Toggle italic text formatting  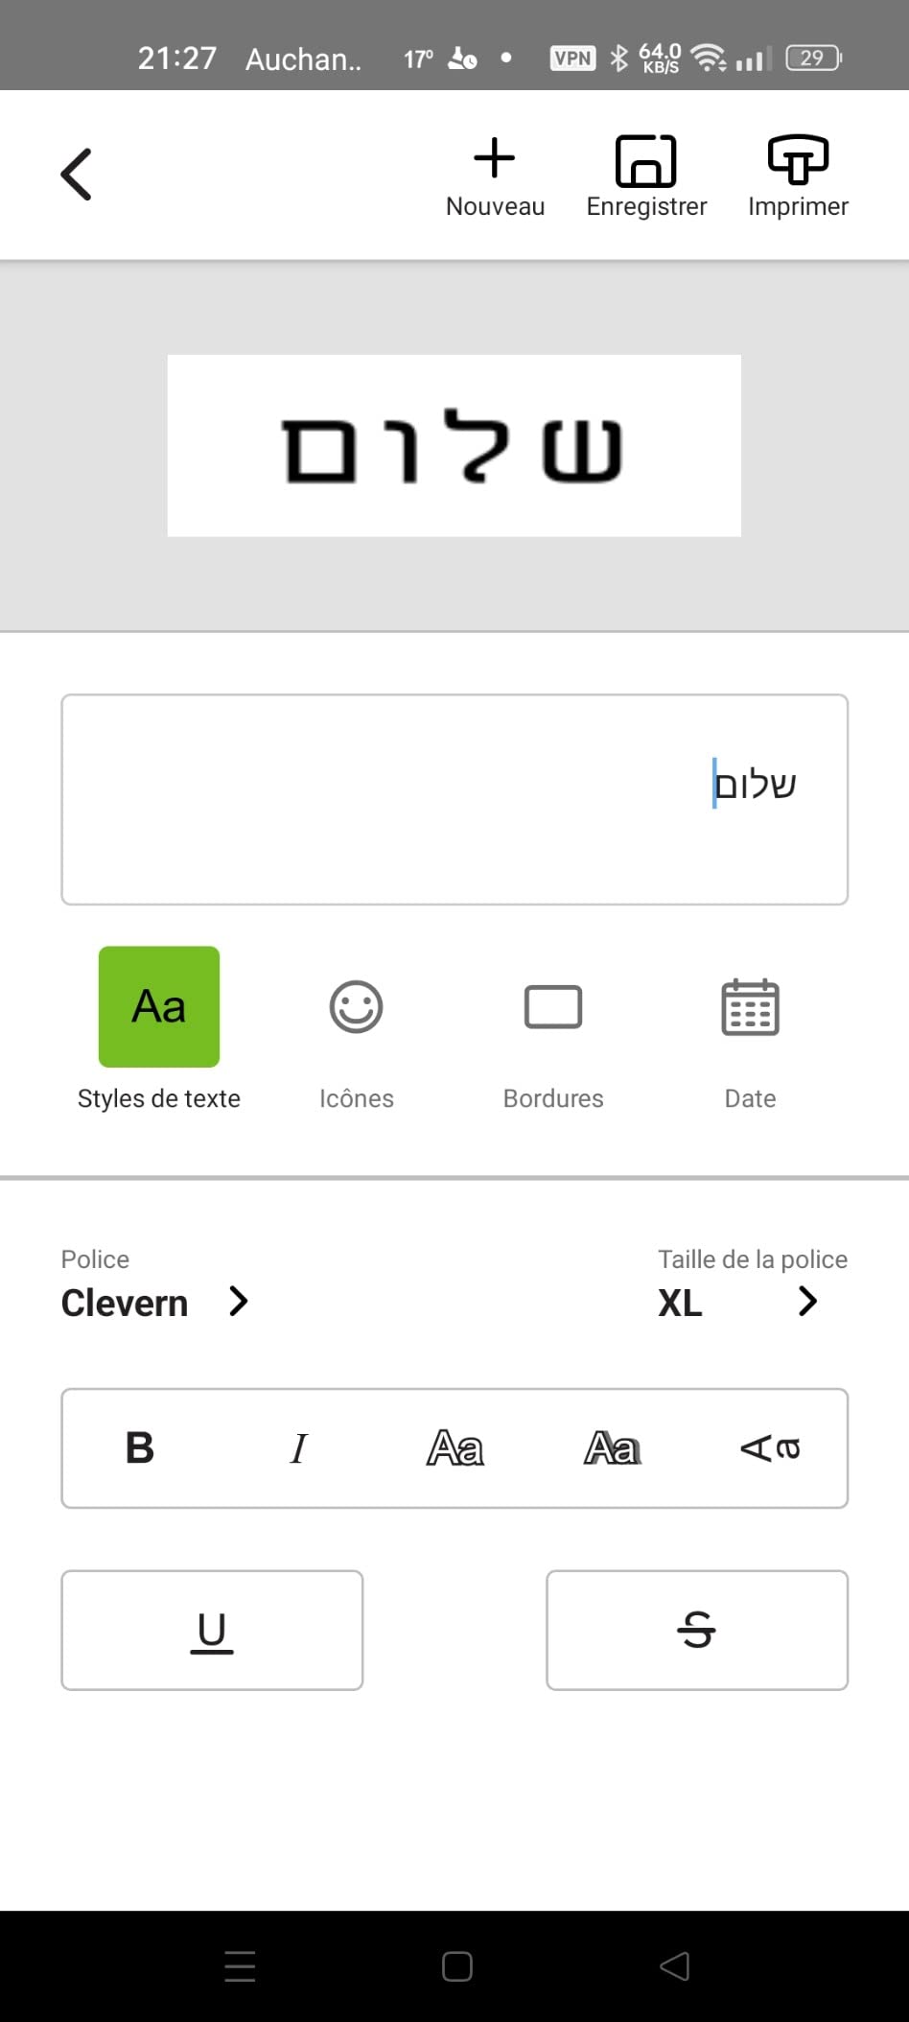click(x=298, y=1447)
